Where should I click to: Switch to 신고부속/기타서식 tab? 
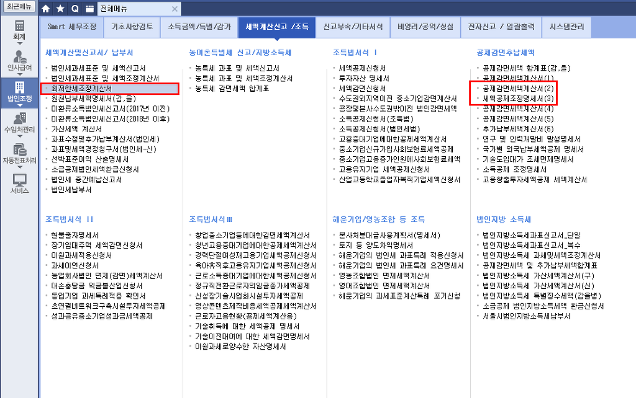point(353,27)
